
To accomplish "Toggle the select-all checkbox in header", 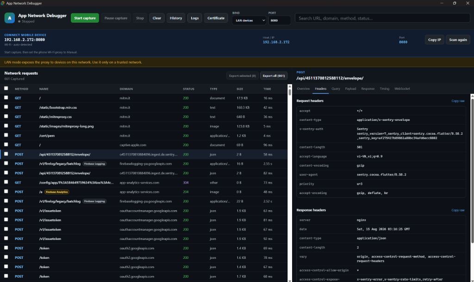I will (x=6, y=88).
